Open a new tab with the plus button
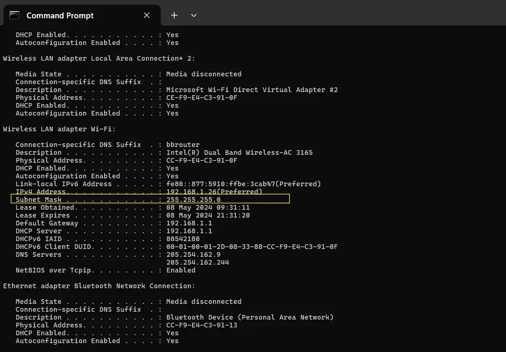Viewport: 506px width, 352px height. (x=174, y=15)
